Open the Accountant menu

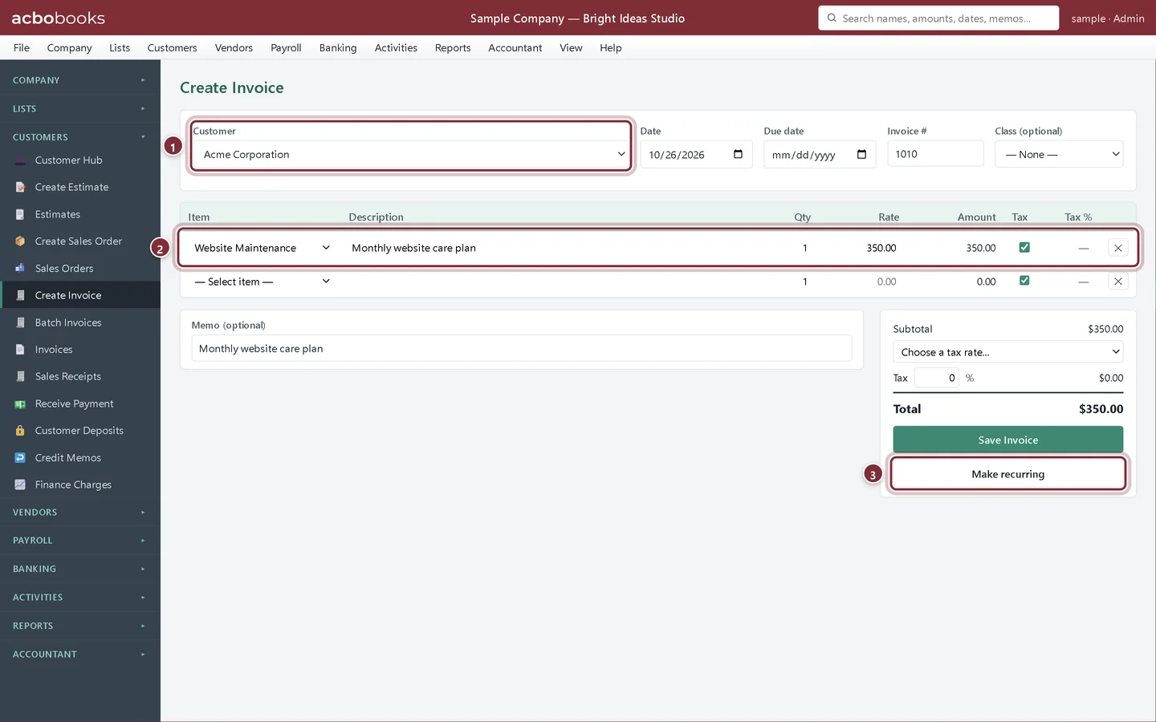click(x=515, y=48)
